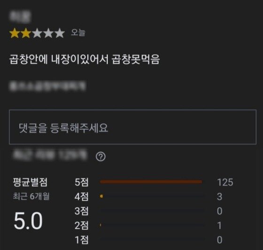
Task: Click the fourth gray star of the review
Action: coord(48,33)
